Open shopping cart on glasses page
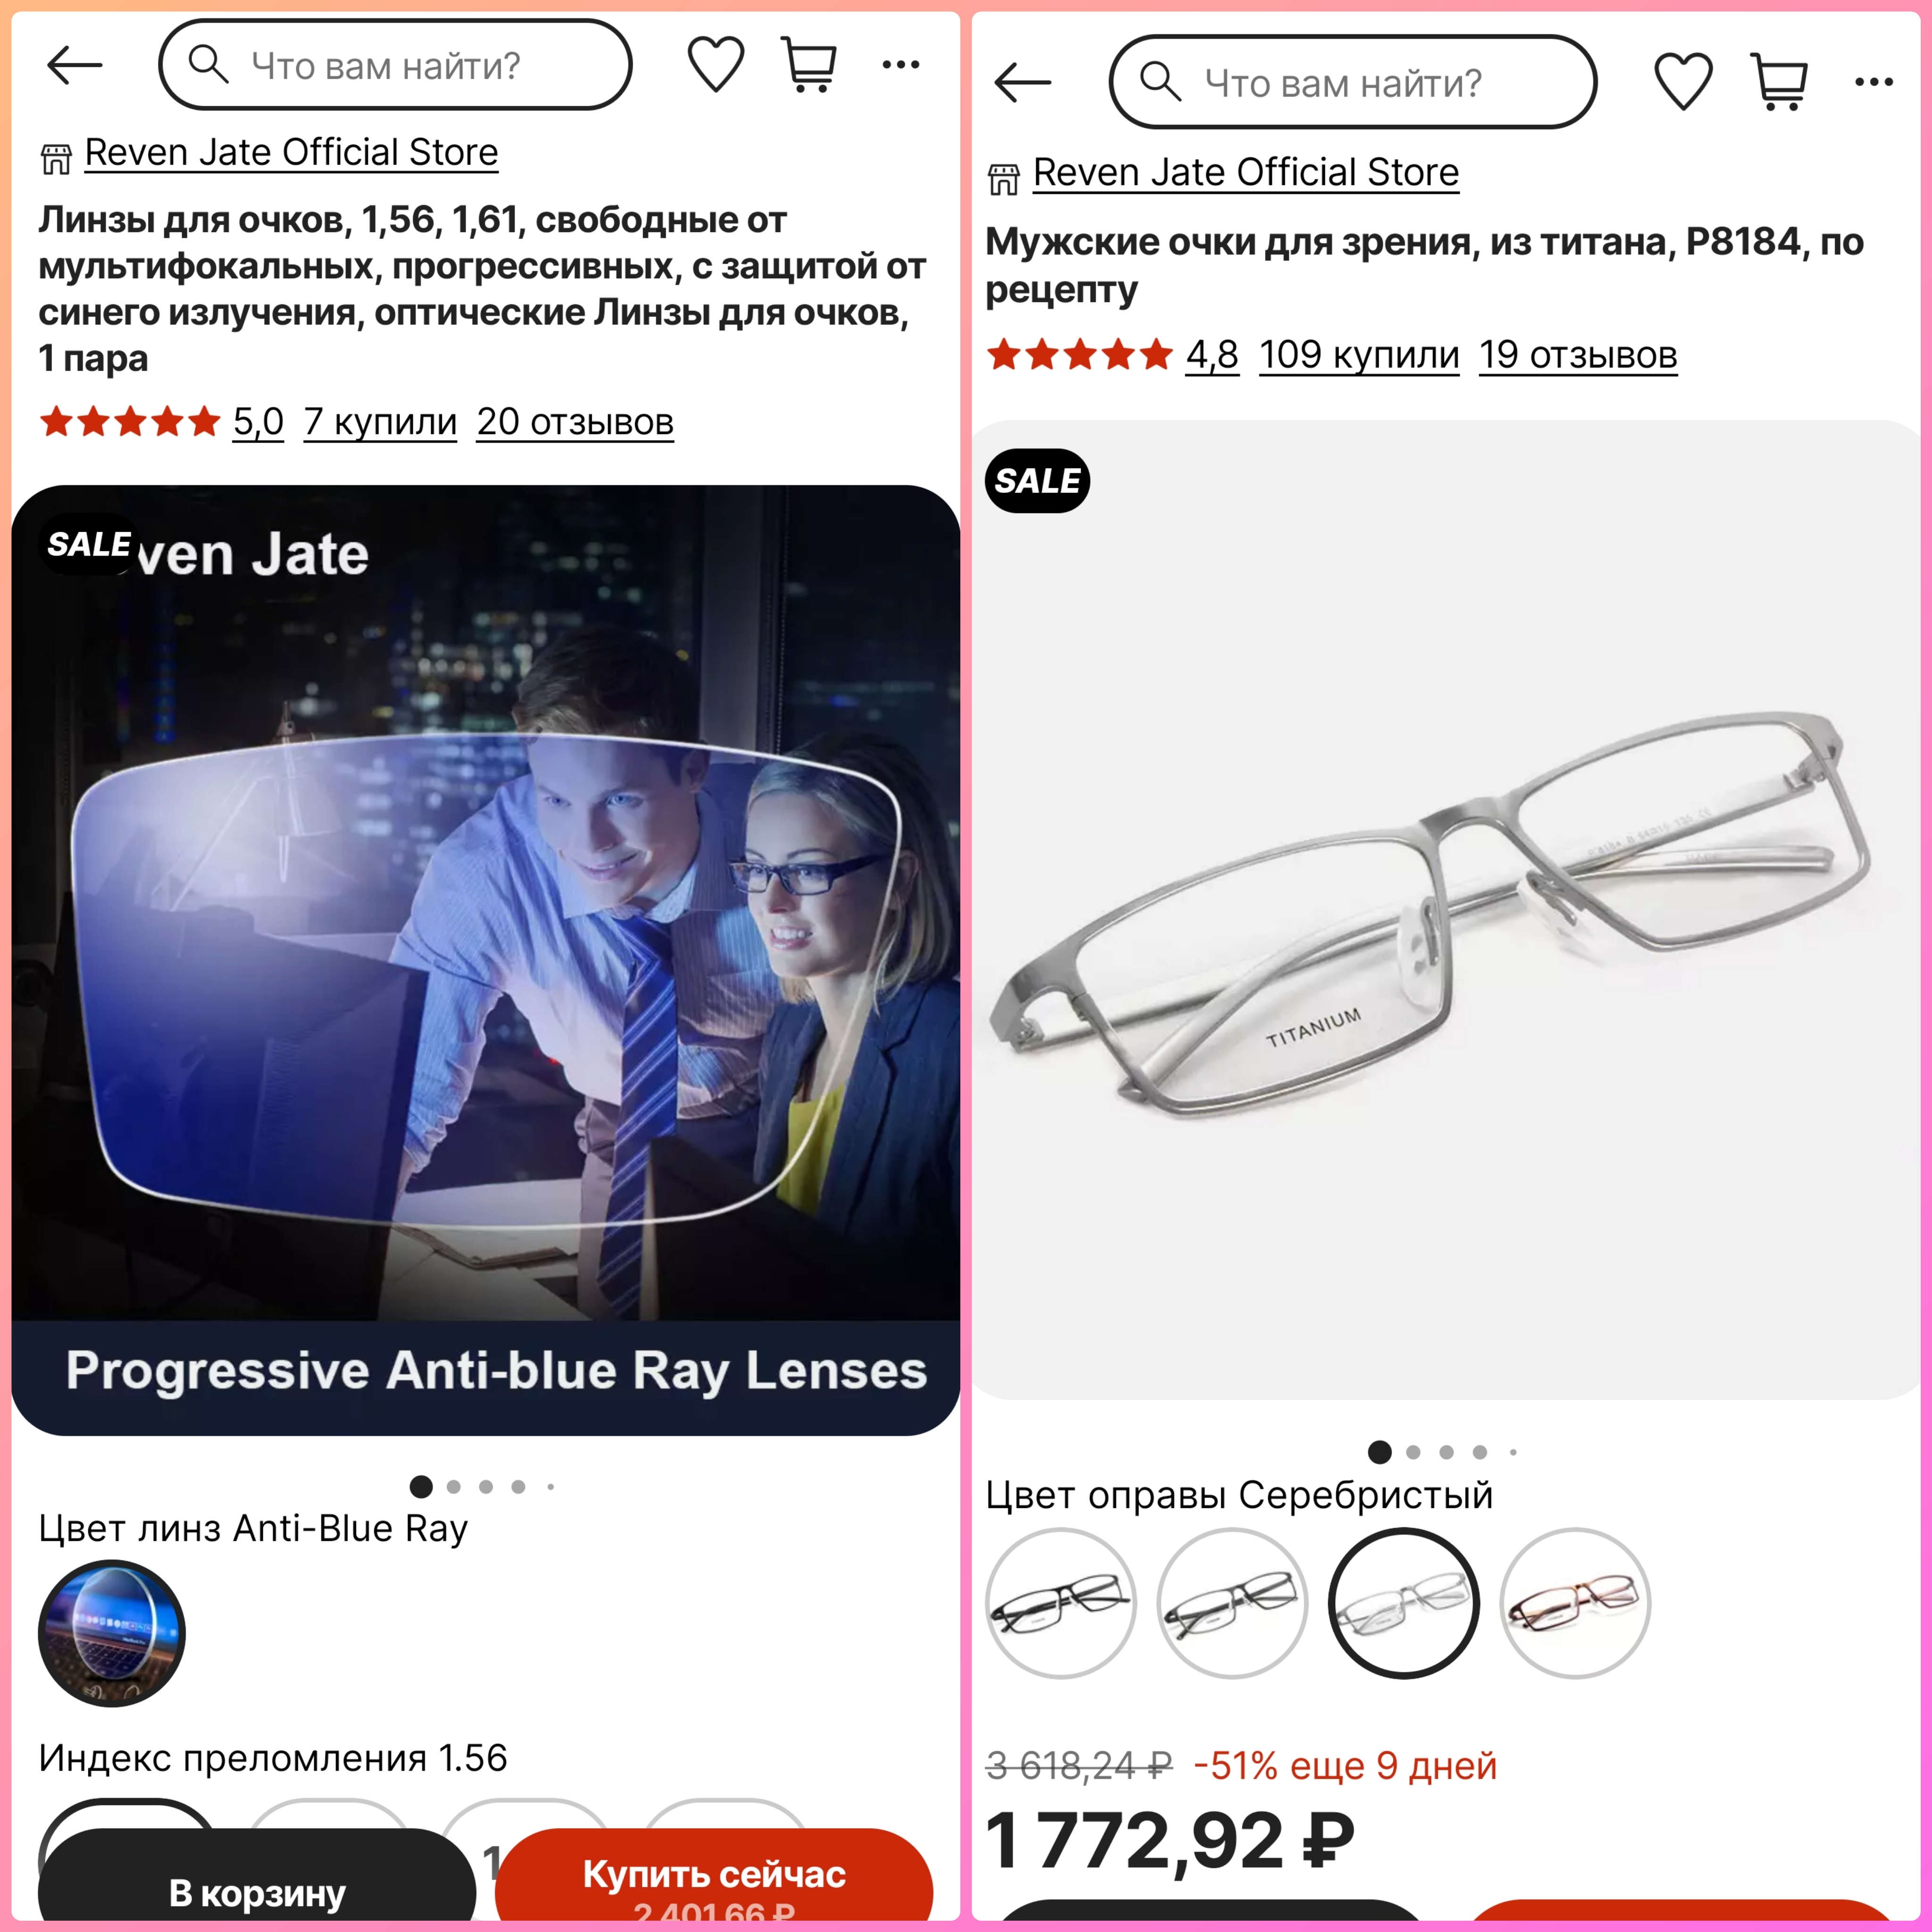This screenshot has height=1932, width=1932. click(x=1779, y=82)
